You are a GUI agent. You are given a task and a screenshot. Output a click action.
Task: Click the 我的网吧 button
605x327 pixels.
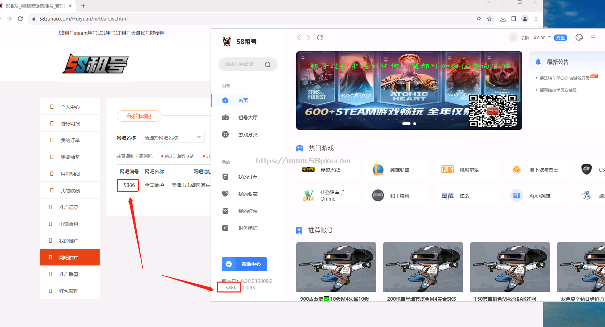click(139, 116)
